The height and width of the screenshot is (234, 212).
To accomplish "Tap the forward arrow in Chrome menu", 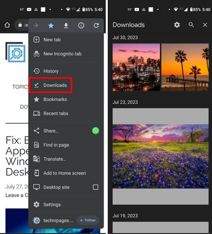I will pyautogui.click(x=36, y=25).
